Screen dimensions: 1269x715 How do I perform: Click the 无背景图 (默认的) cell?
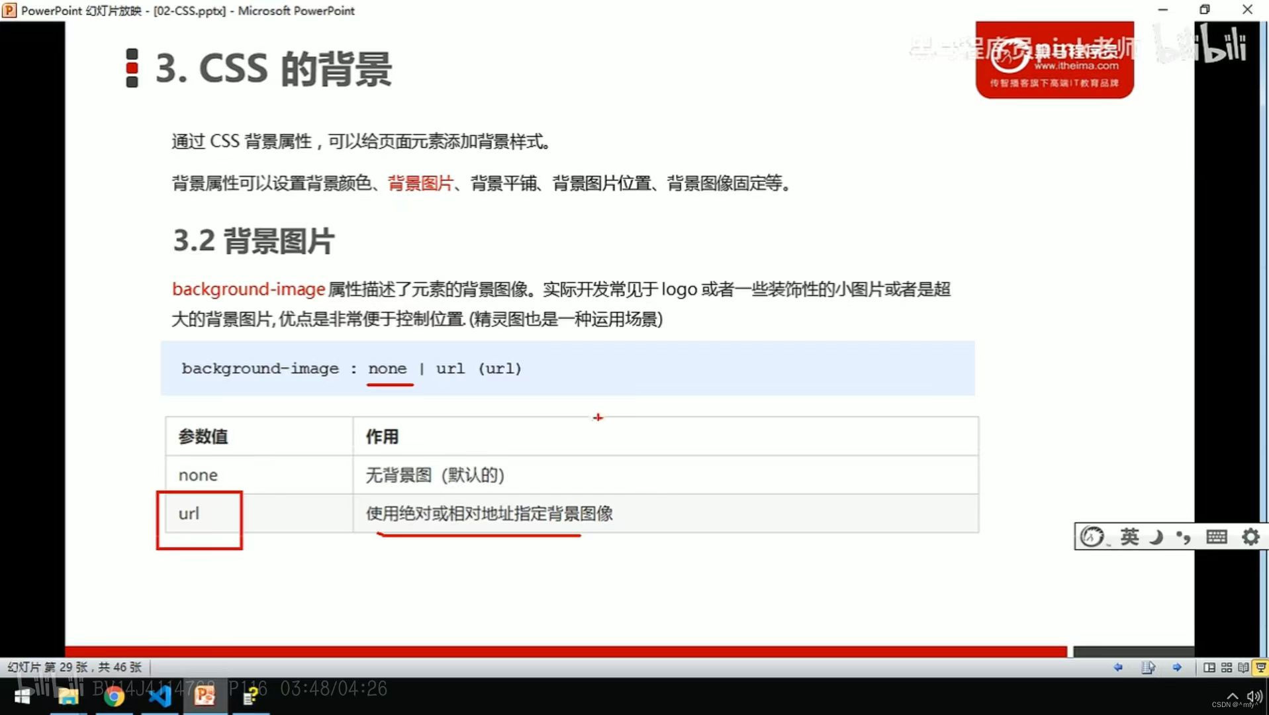[x=666, y=475]
